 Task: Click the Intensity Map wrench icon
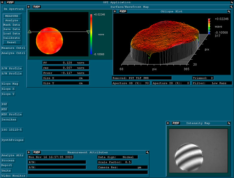[x=229, y=123]
